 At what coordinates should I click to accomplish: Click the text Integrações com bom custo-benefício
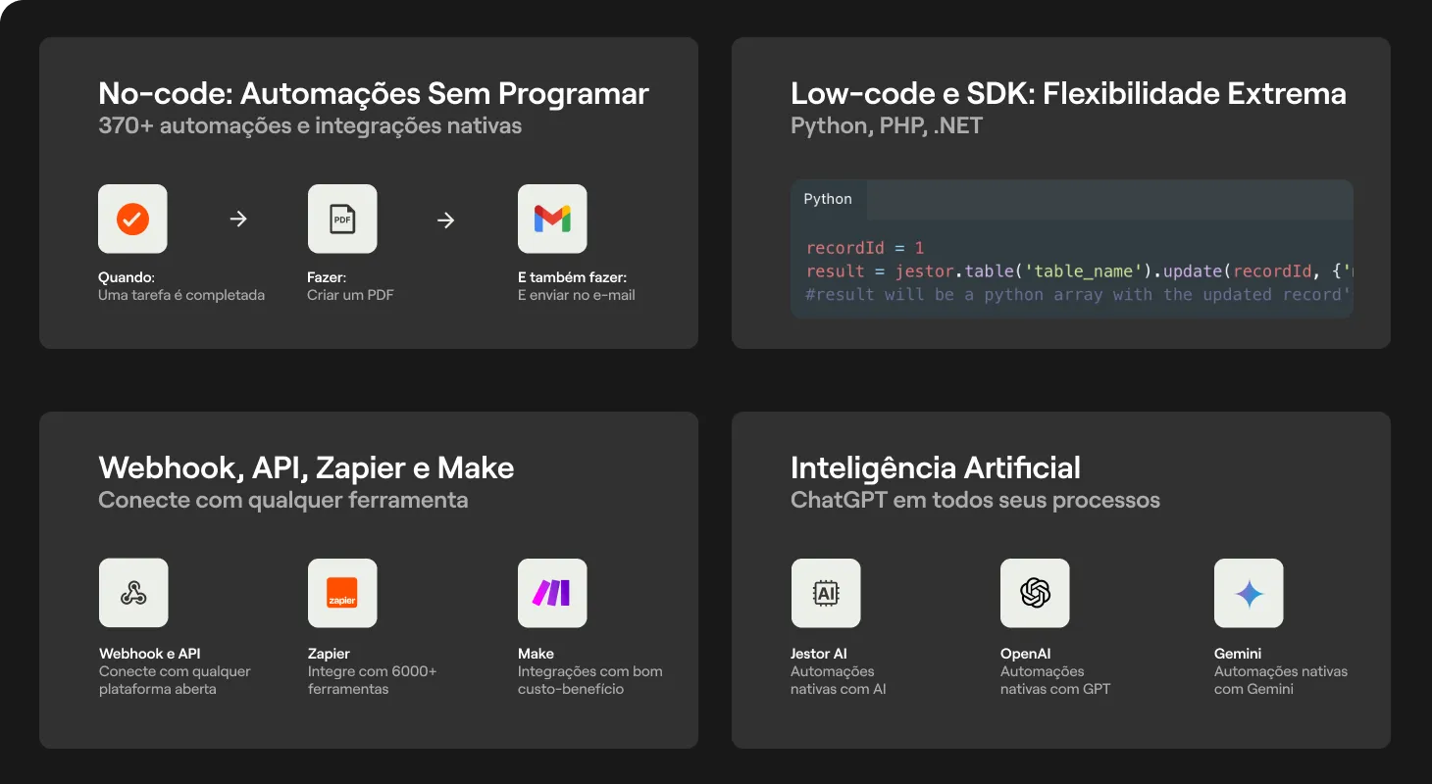(590, 680)
